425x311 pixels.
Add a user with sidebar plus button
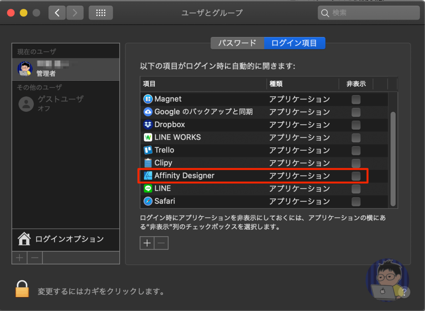click(19, 258)
